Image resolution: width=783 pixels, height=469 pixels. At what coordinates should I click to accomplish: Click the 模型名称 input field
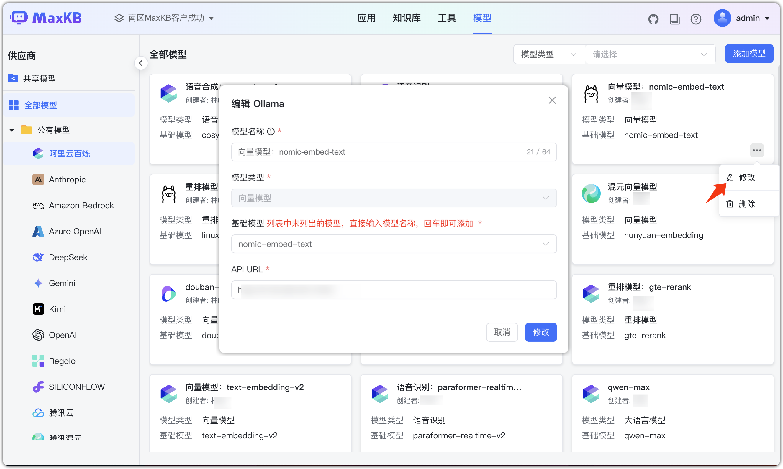click(394, 152)
